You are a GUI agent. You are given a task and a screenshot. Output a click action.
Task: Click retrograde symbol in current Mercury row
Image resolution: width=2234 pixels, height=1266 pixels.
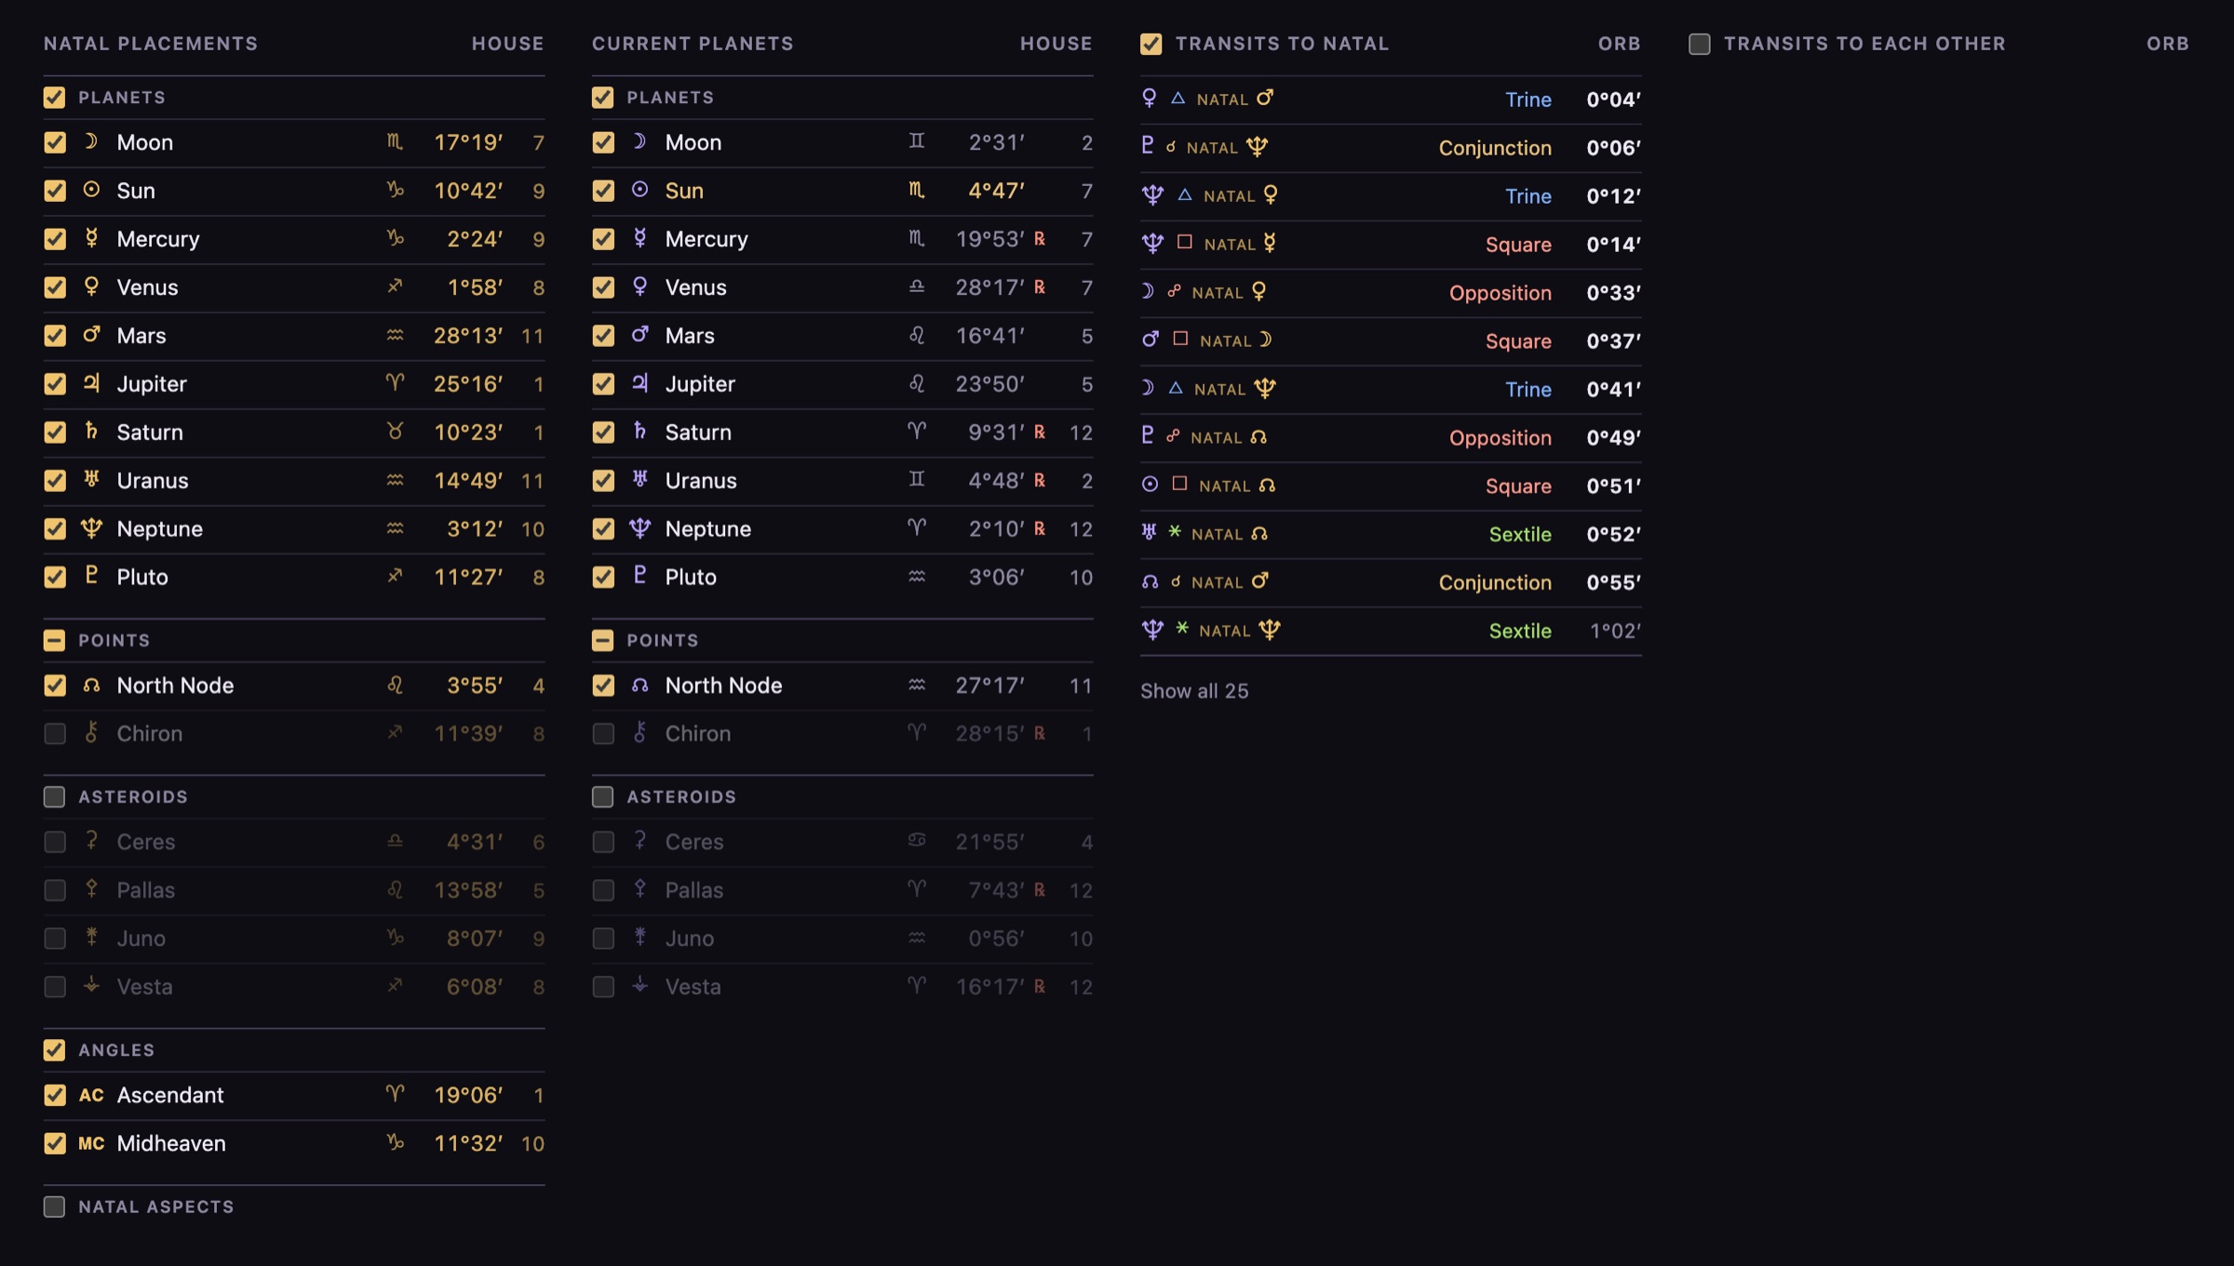[x=1040, y=239]
